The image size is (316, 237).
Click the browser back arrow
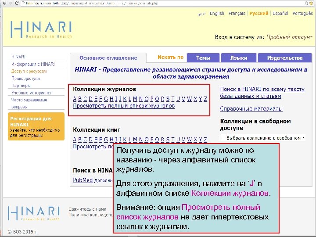click(5, 3)
